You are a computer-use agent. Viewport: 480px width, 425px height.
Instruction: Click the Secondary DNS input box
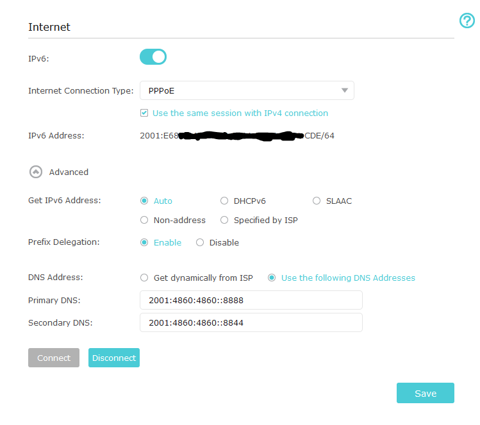click(x=251, y=322)
